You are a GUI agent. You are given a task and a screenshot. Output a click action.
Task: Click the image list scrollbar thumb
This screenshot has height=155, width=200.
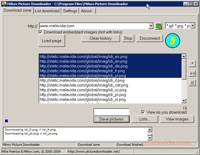coord(184,69)
